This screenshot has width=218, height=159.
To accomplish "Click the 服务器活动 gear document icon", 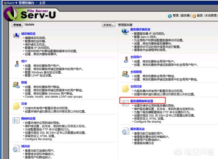I will coord(126,131).
